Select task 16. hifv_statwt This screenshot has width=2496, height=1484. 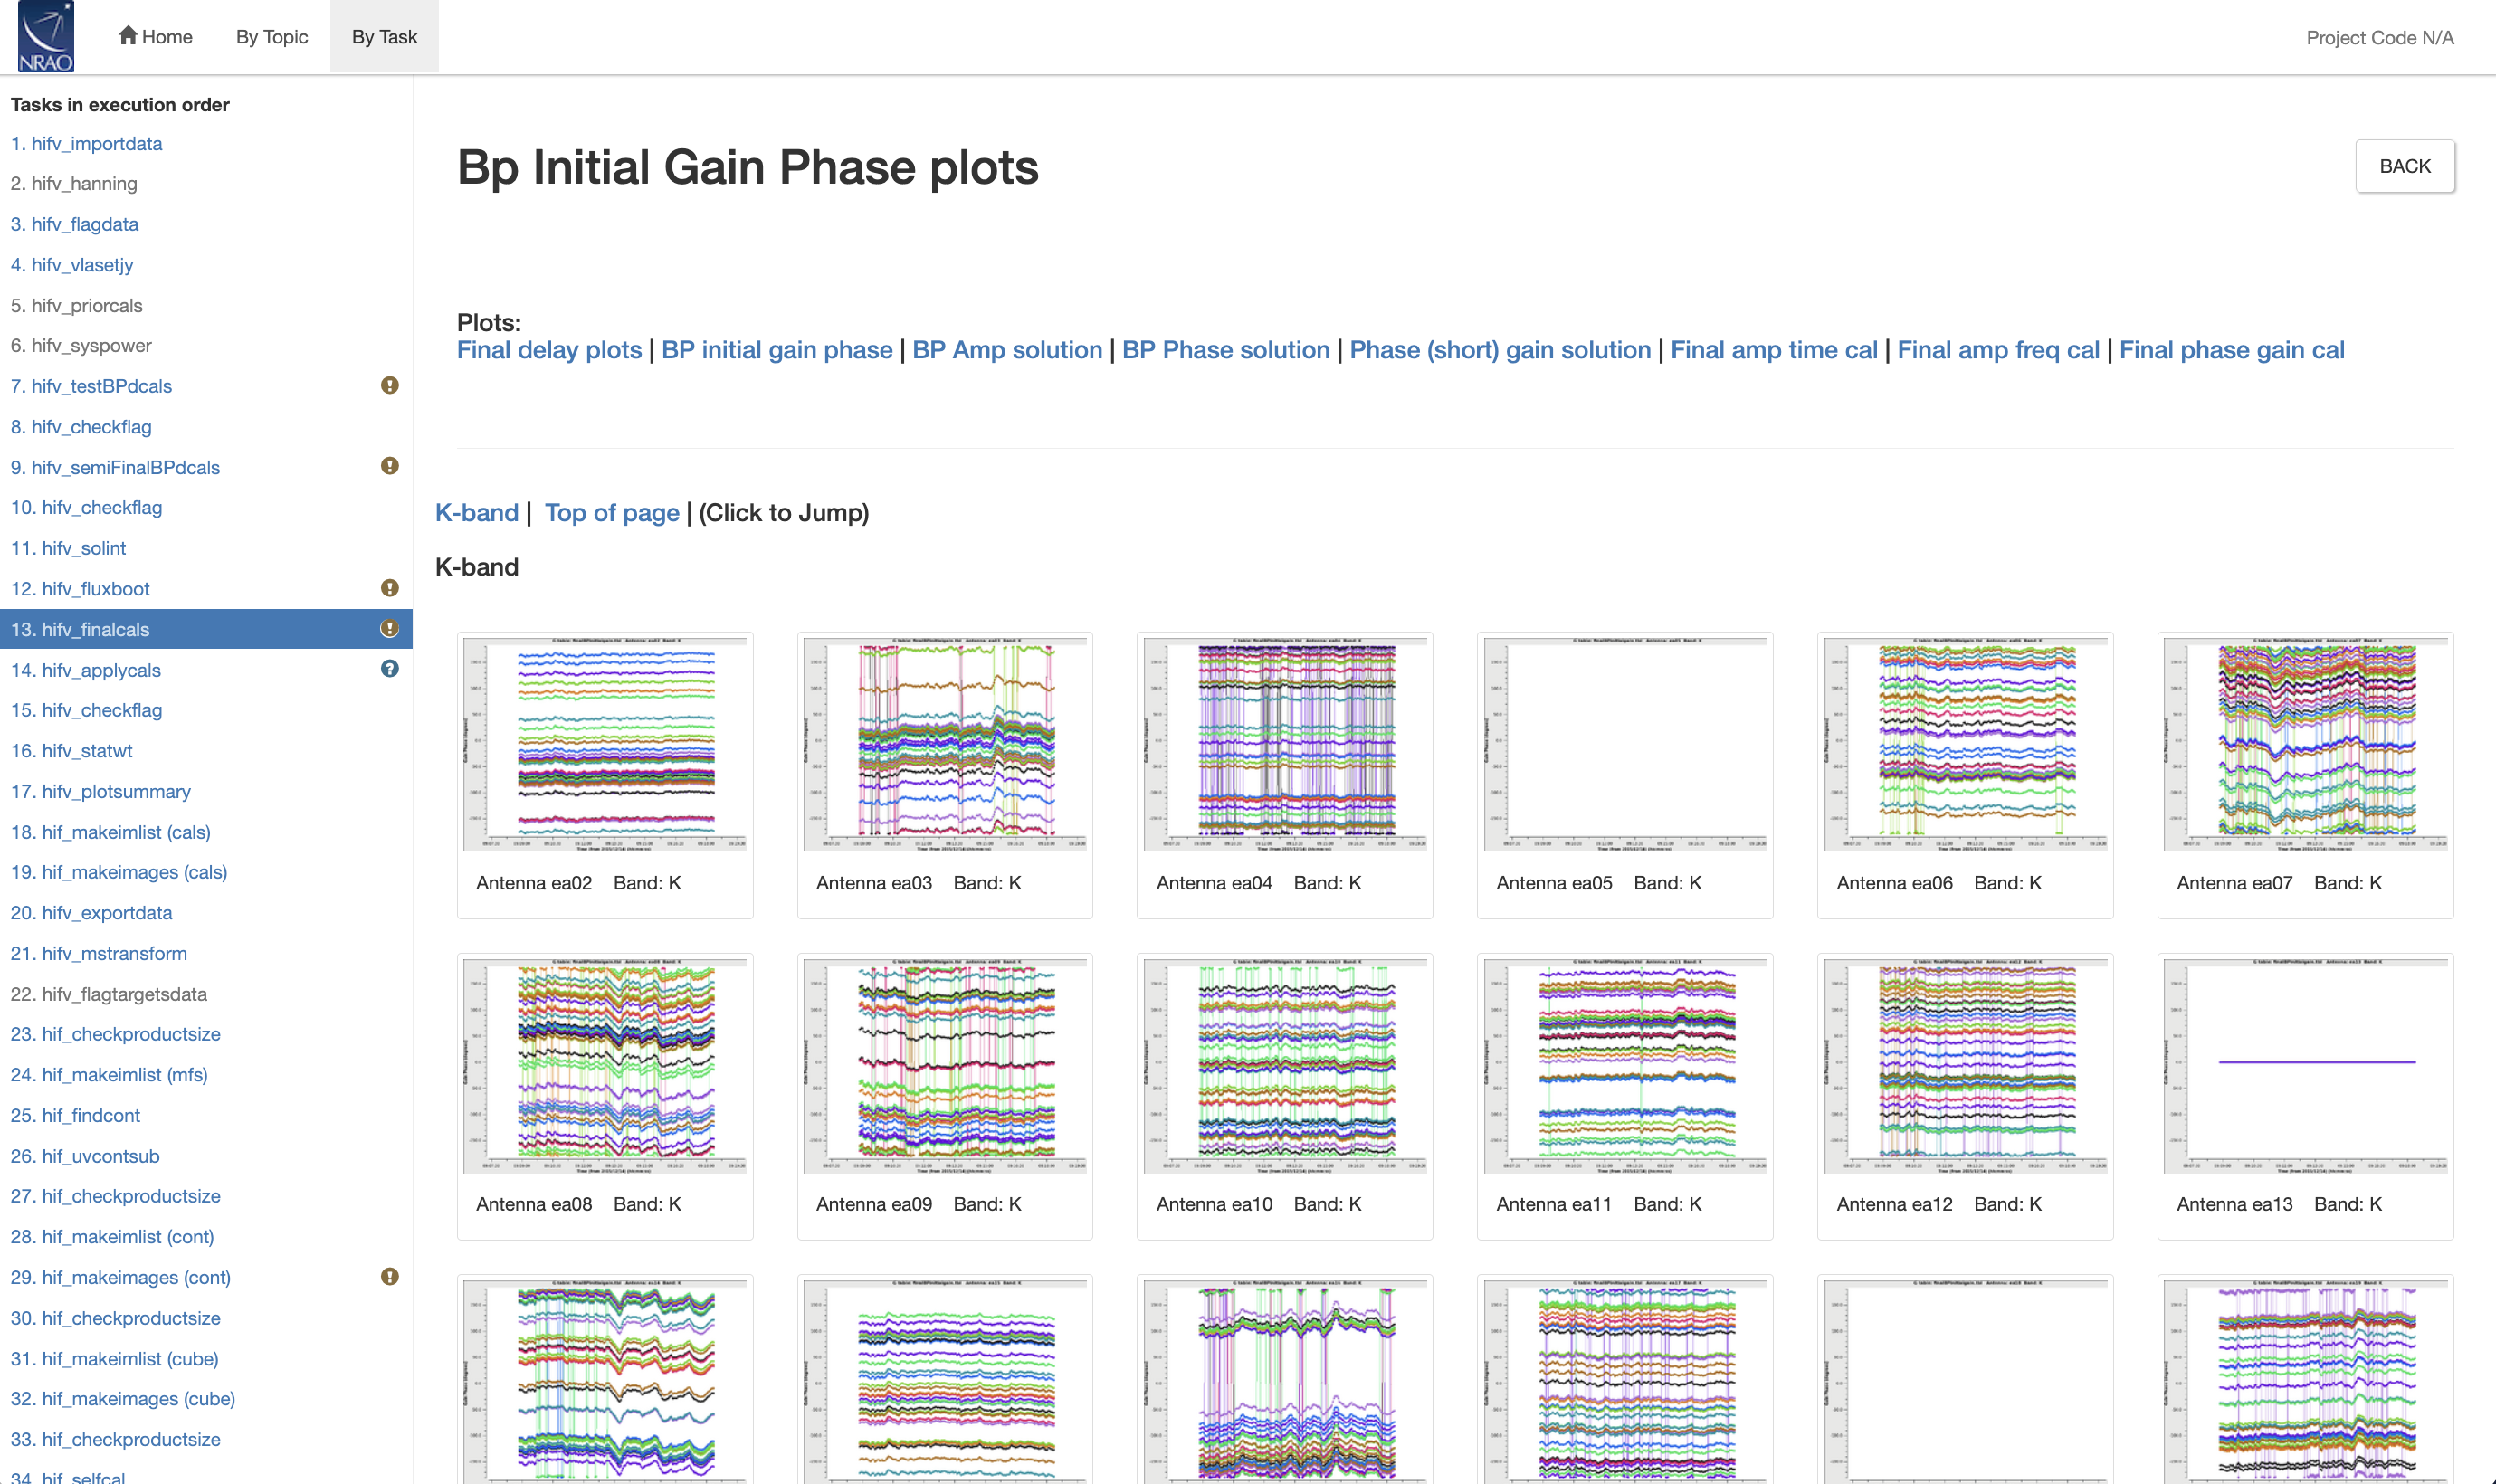[72, 750]
